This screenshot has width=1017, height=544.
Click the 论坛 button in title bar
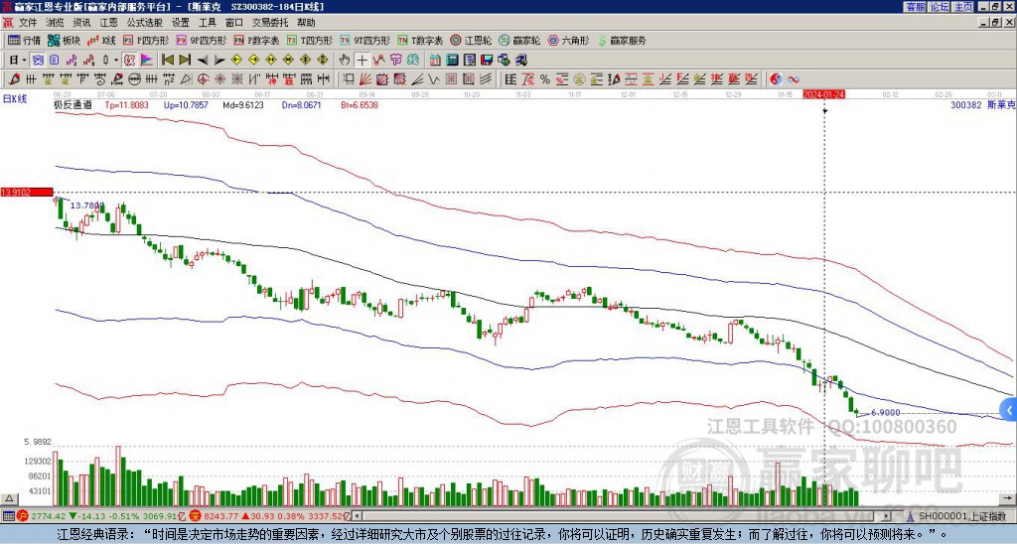940,7
